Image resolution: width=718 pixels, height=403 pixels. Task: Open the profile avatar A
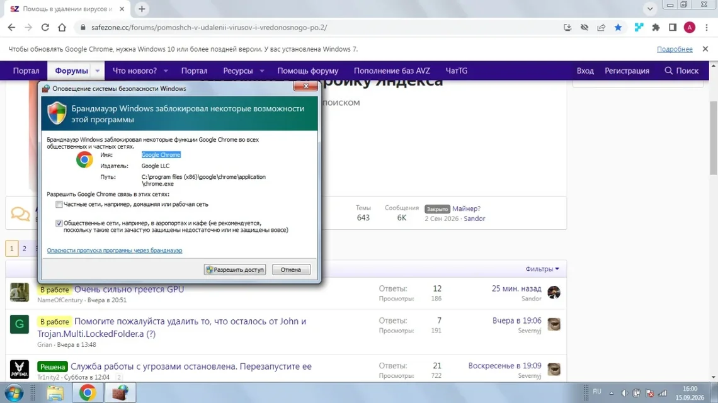point(690,28)
